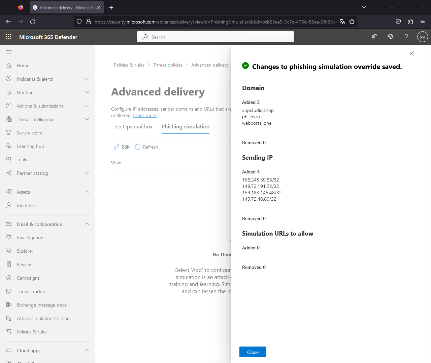Open Threat tracker chart icon
Image resolution: width=431 pixels, height=363 pixels.
tap(9, 291)
